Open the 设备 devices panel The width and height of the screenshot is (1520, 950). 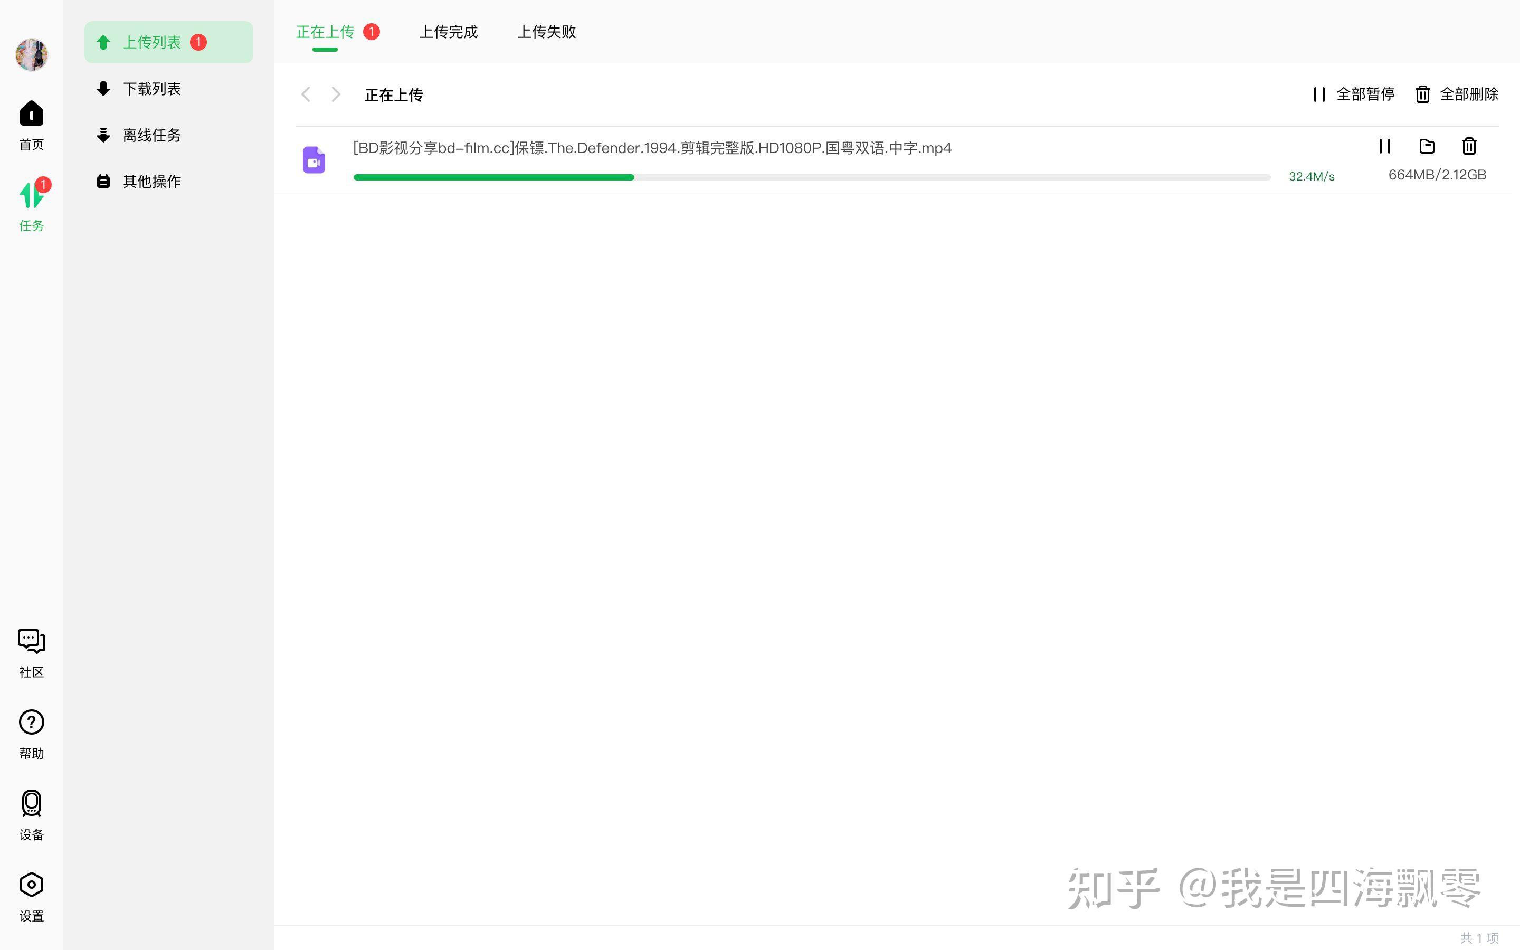click(x=31, y=814)
